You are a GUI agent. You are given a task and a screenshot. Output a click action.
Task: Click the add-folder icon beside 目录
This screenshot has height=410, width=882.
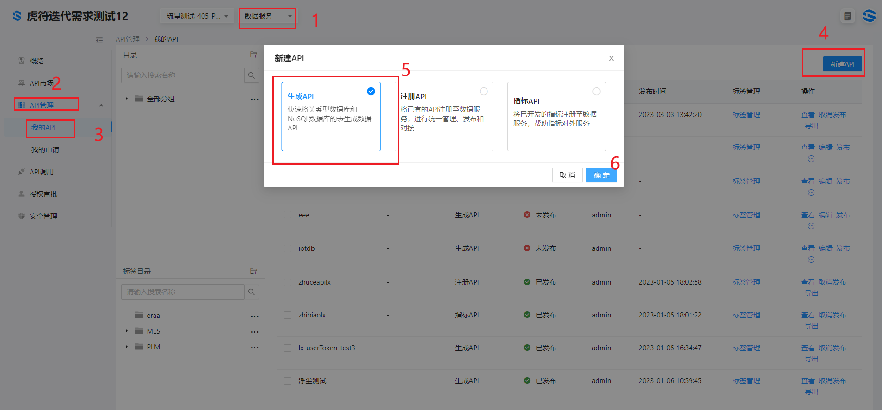253,55
